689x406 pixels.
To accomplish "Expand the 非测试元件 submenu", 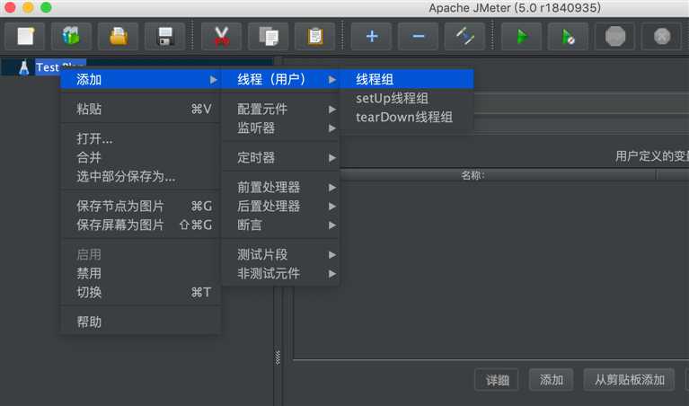I will (280, 273).
